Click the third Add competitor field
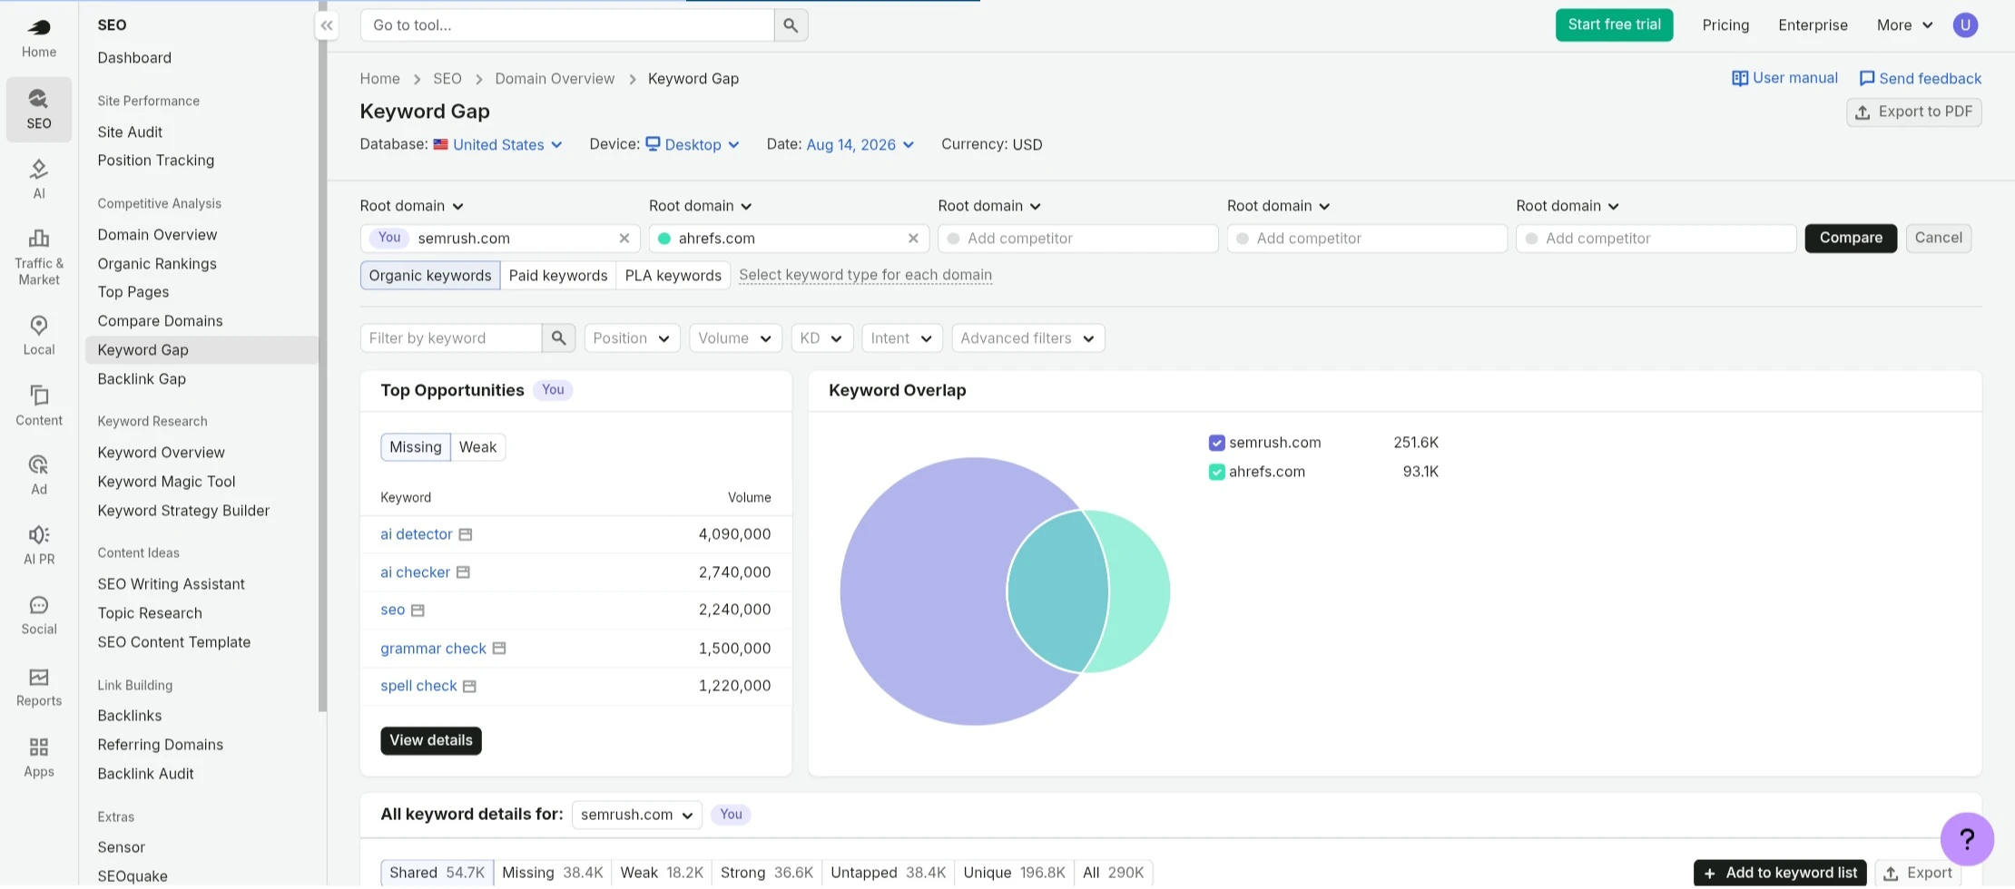This screenshot has height=889, width=2015. pos(1656,239)
